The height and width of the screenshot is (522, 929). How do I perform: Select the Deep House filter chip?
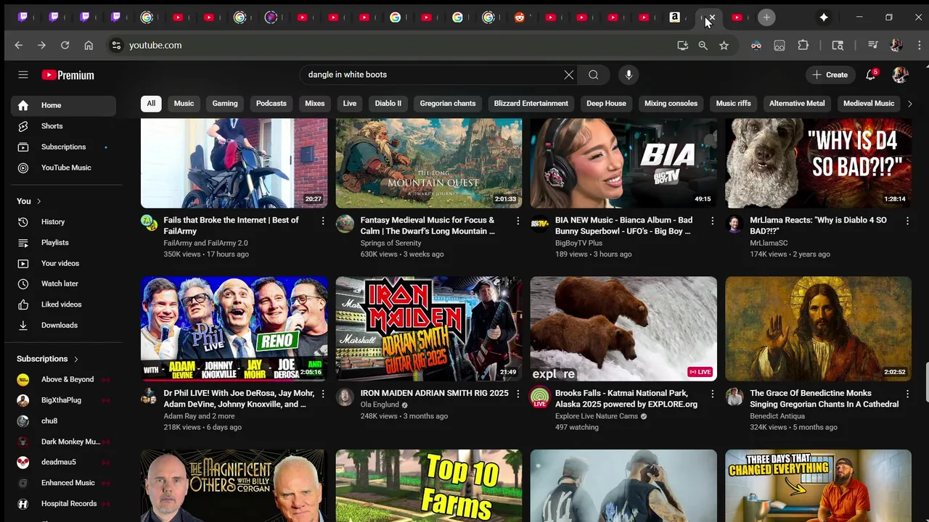click(606, 104)
